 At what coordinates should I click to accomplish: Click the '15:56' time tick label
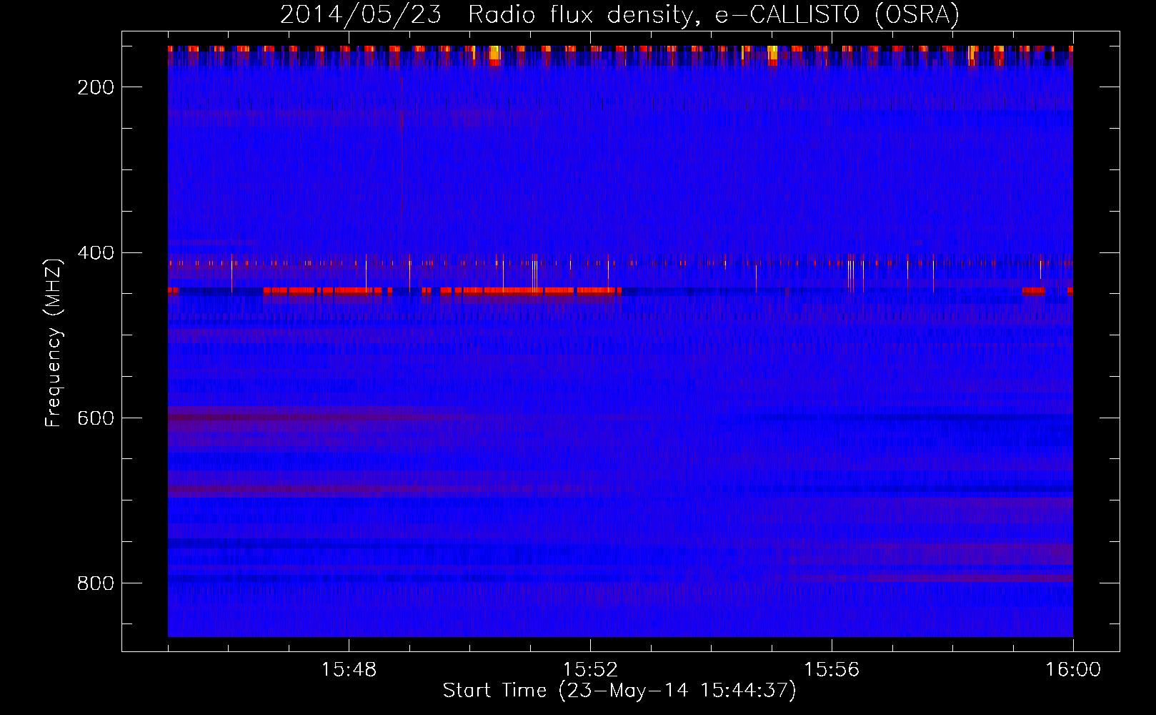pos(832,670)
